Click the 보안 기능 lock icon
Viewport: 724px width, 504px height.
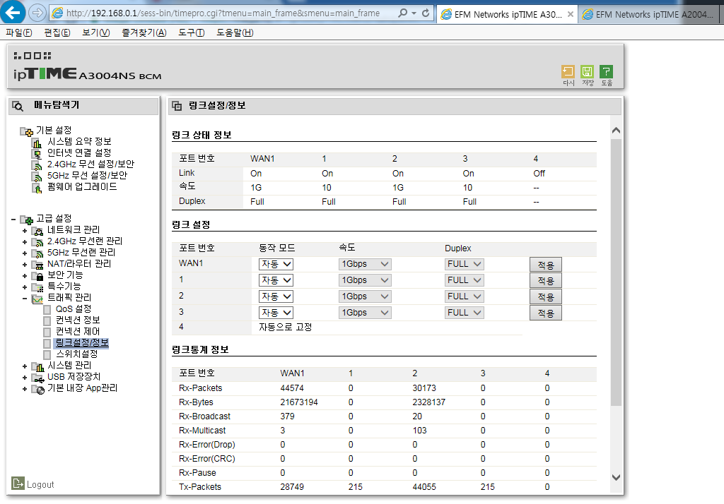click(x=37, y=276)
